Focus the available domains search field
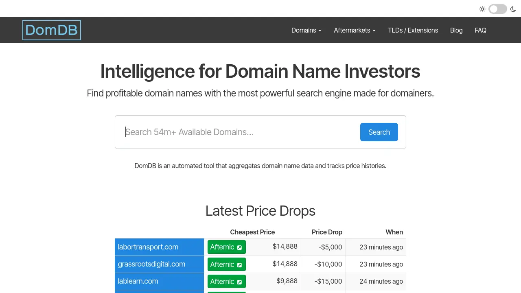The image size is (521, 293). (240, 132)
